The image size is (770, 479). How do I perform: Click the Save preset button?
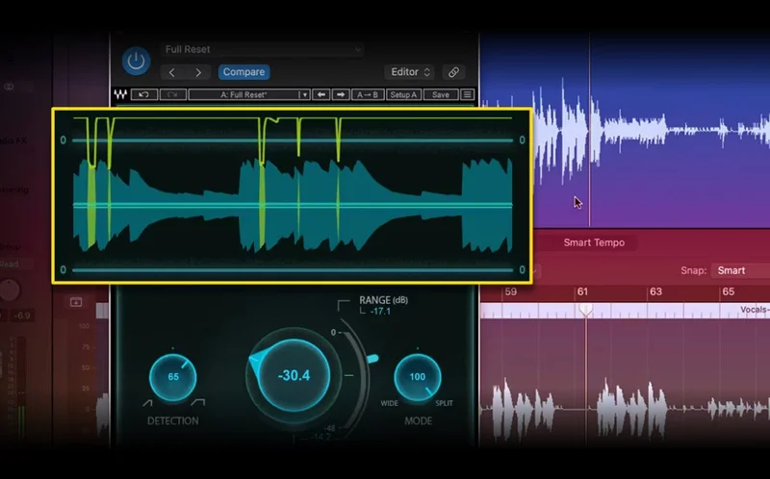441,94
